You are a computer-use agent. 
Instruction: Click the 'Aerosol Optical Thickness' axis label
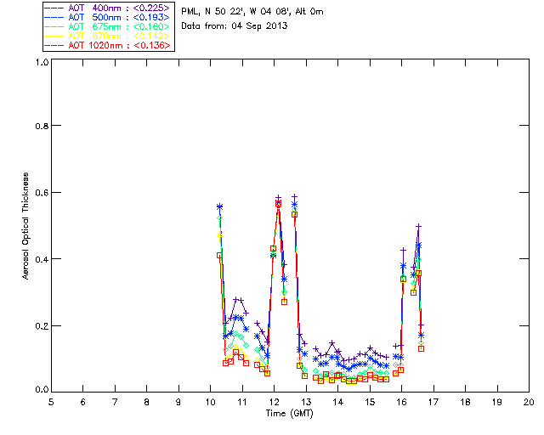pos(25,226)
